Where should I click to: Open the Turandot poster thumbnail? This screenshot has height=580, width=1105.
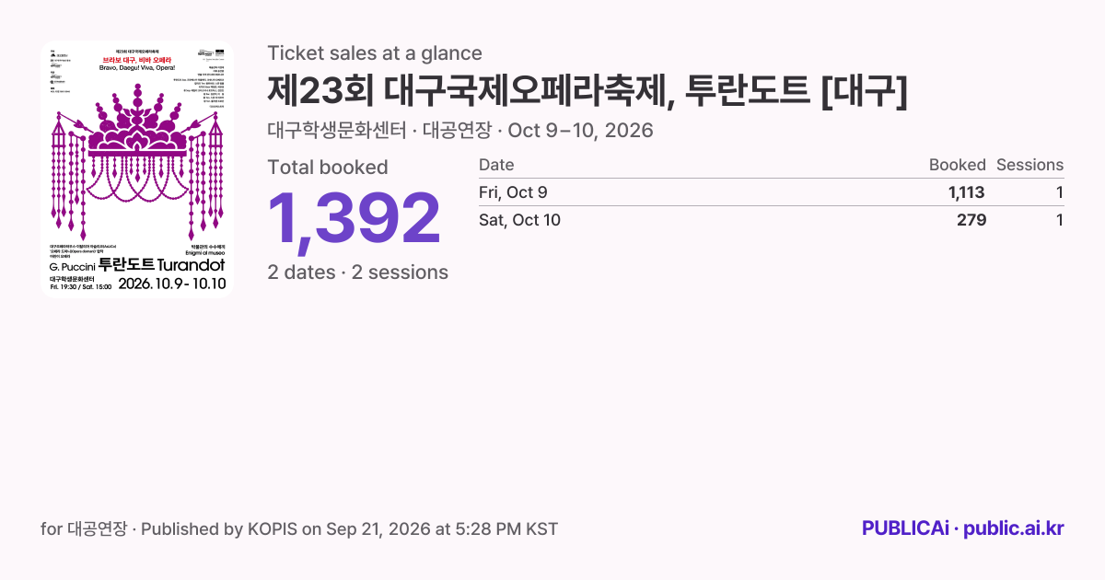coord(138,169)
